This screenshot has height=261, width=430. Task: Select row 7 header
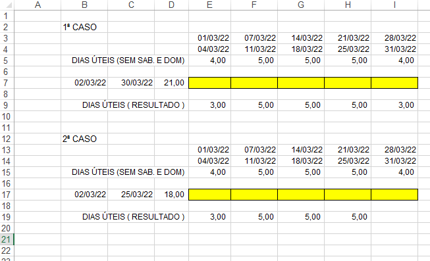[7, 83]
